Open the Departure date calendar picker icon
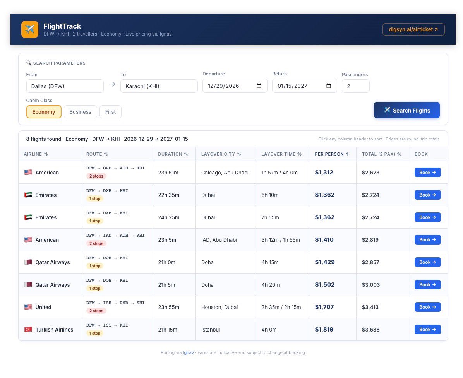 259,86
